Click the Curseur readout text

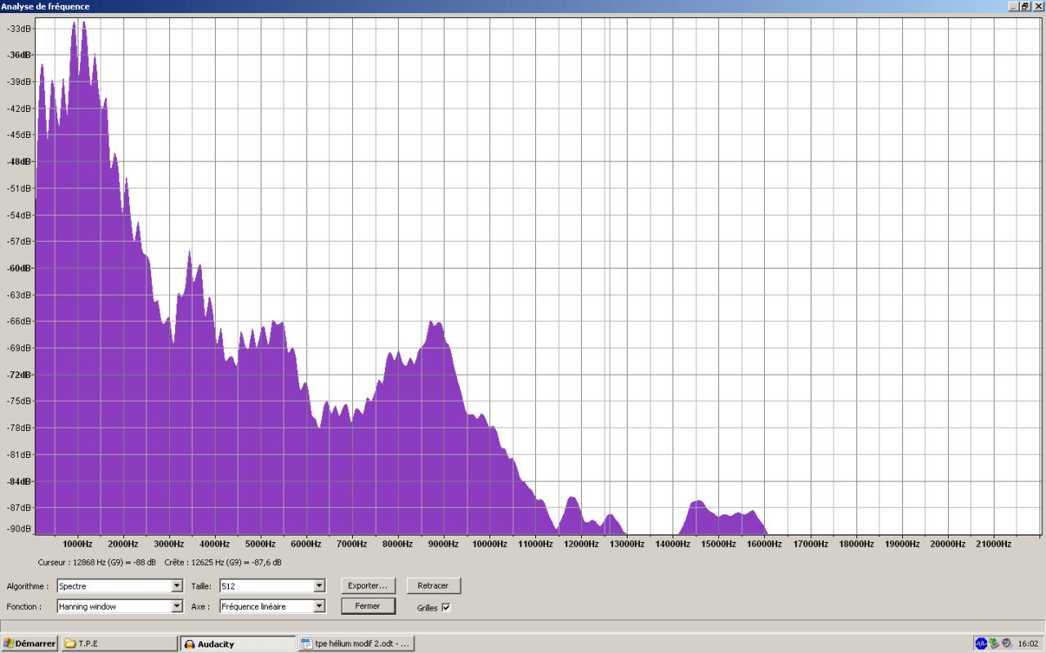(97, 562)
